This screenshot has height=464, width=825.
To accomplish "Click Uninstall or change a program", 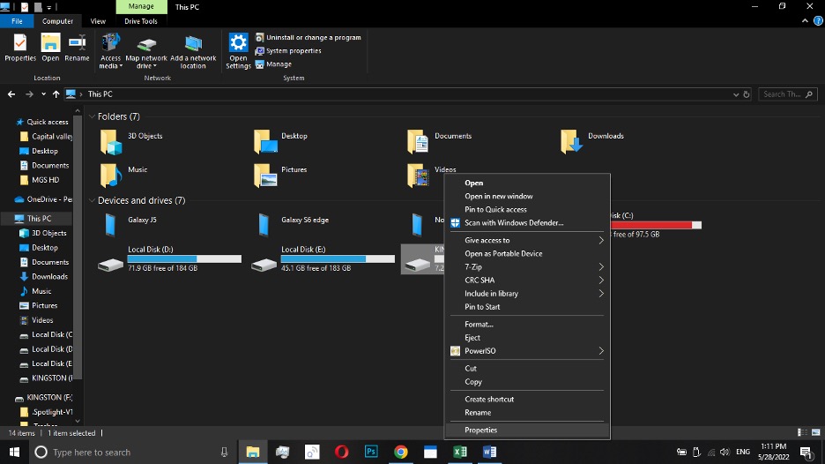I will (x=308, y=37).
